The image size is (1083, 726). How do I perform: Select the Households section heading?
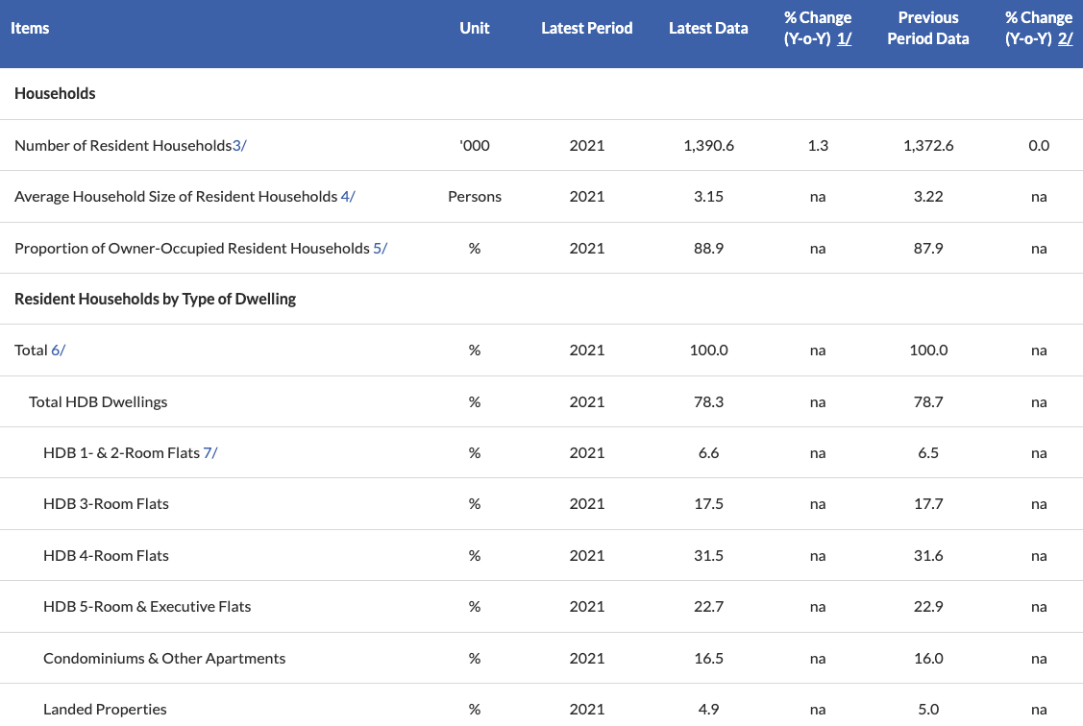[x=56, y=94]
